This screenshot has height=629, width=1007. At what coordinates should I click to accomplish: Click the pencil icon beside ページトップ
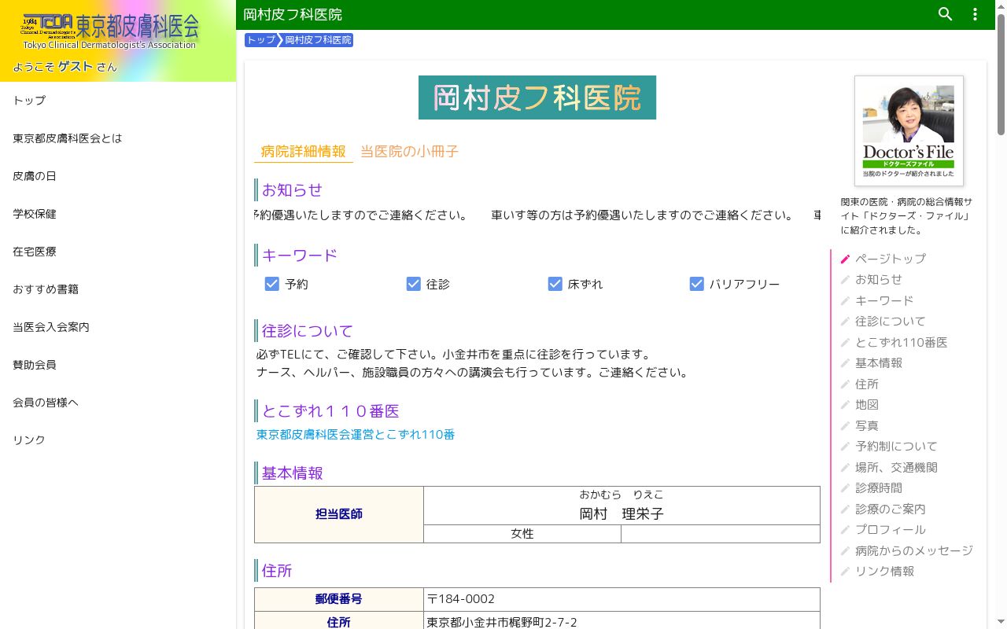tap(845, 259)
